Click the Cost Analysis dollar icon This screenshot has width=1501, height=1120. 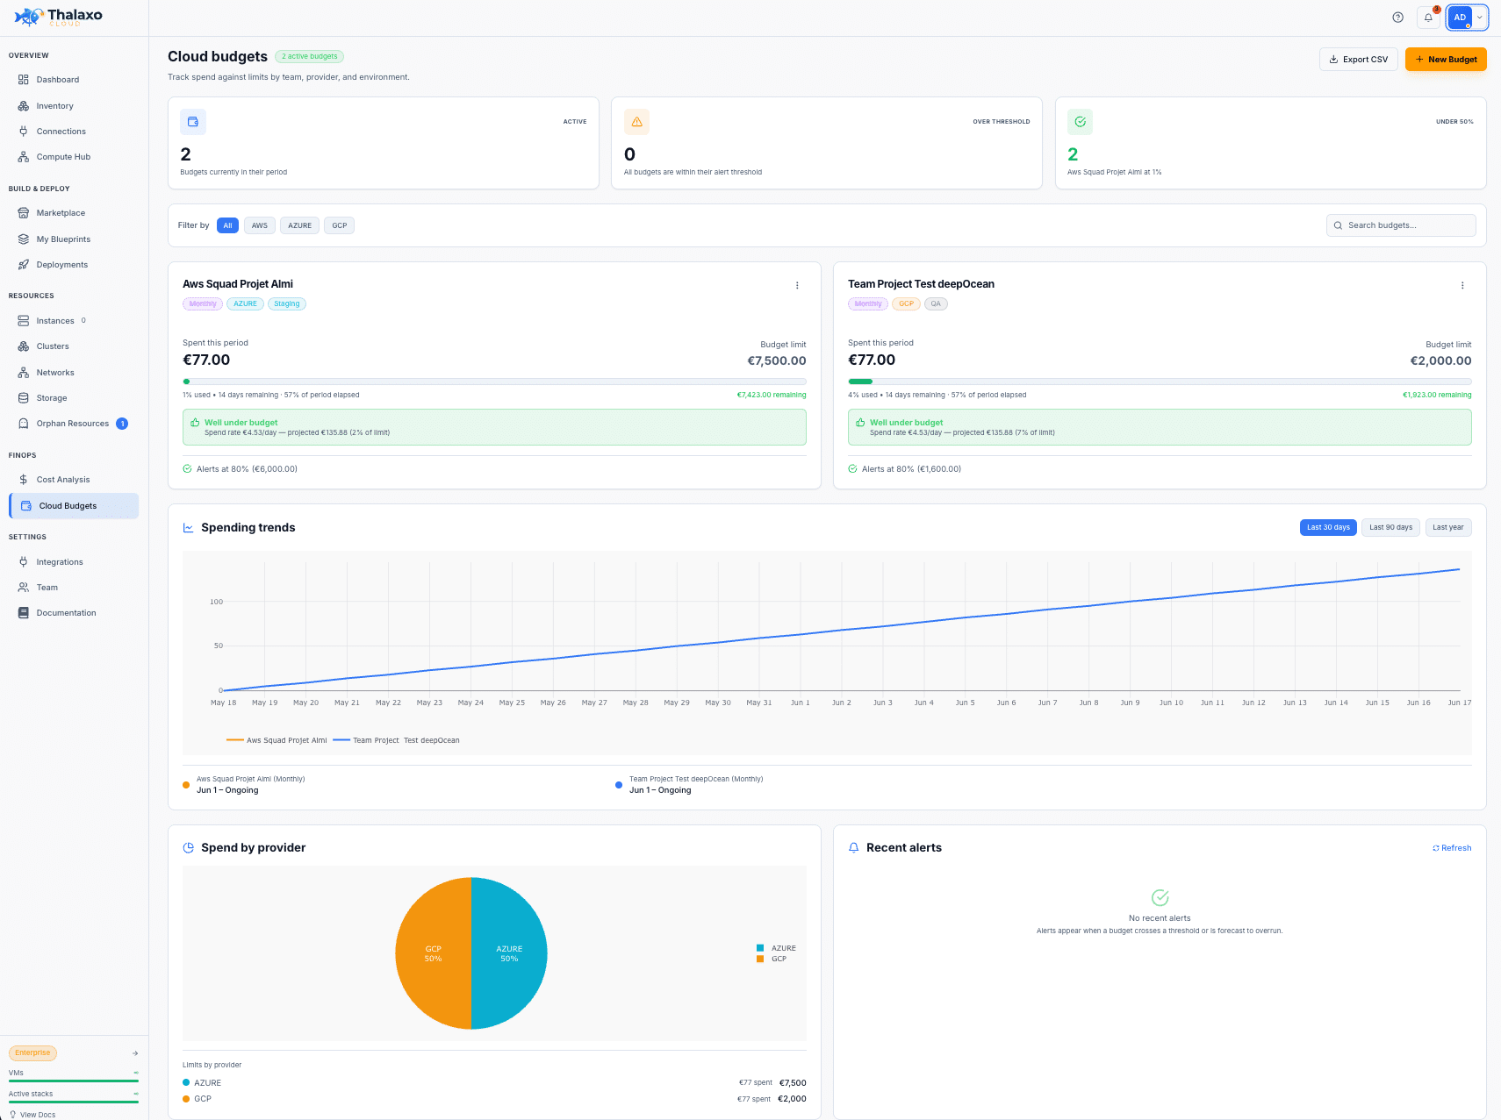coord(24,480)
